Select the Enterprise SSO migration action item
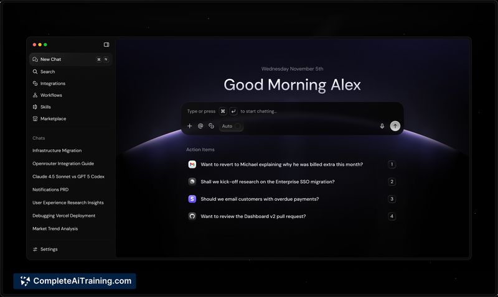The image size is (498, 297). coord(268,182)
